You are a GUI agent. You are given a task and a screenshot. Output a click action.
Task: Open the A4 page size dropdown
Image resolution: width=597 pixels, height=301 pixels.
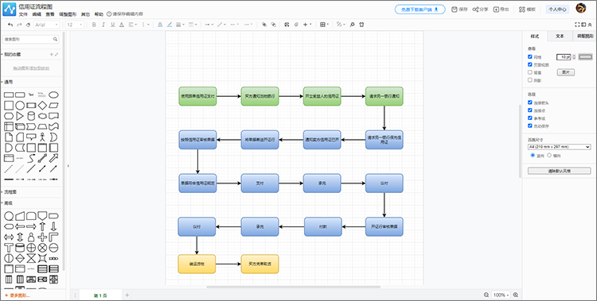coord(559,147)
